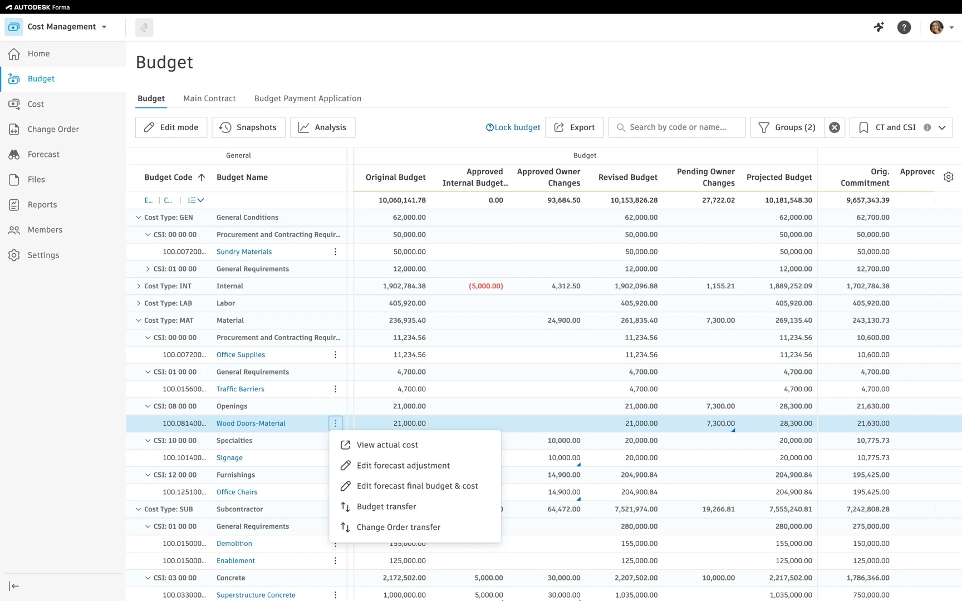Open row menu for Superstructure Concrete
The width and height of the screenshot is (962, 601).
(x=335, y=595)
